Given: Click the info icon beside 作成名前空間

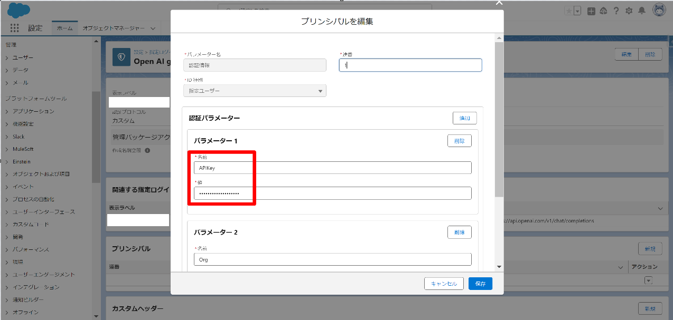Looking at the screenshot, I should point(147,150).
